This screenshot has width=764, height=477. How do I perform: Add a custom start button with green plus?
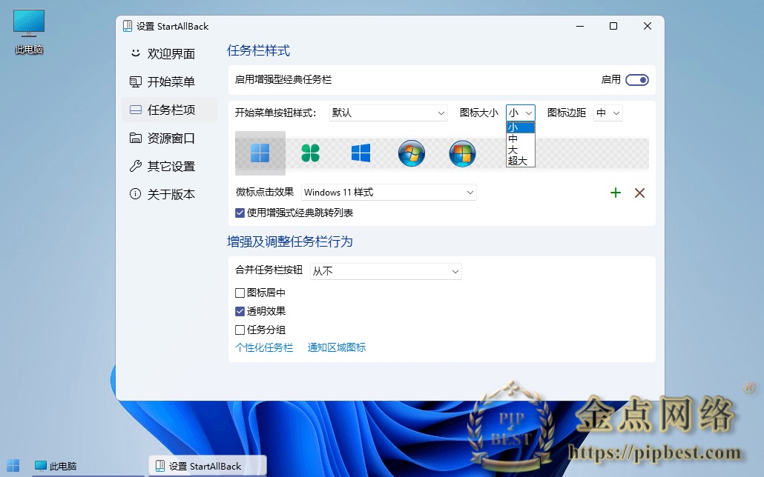click(616, 193)
